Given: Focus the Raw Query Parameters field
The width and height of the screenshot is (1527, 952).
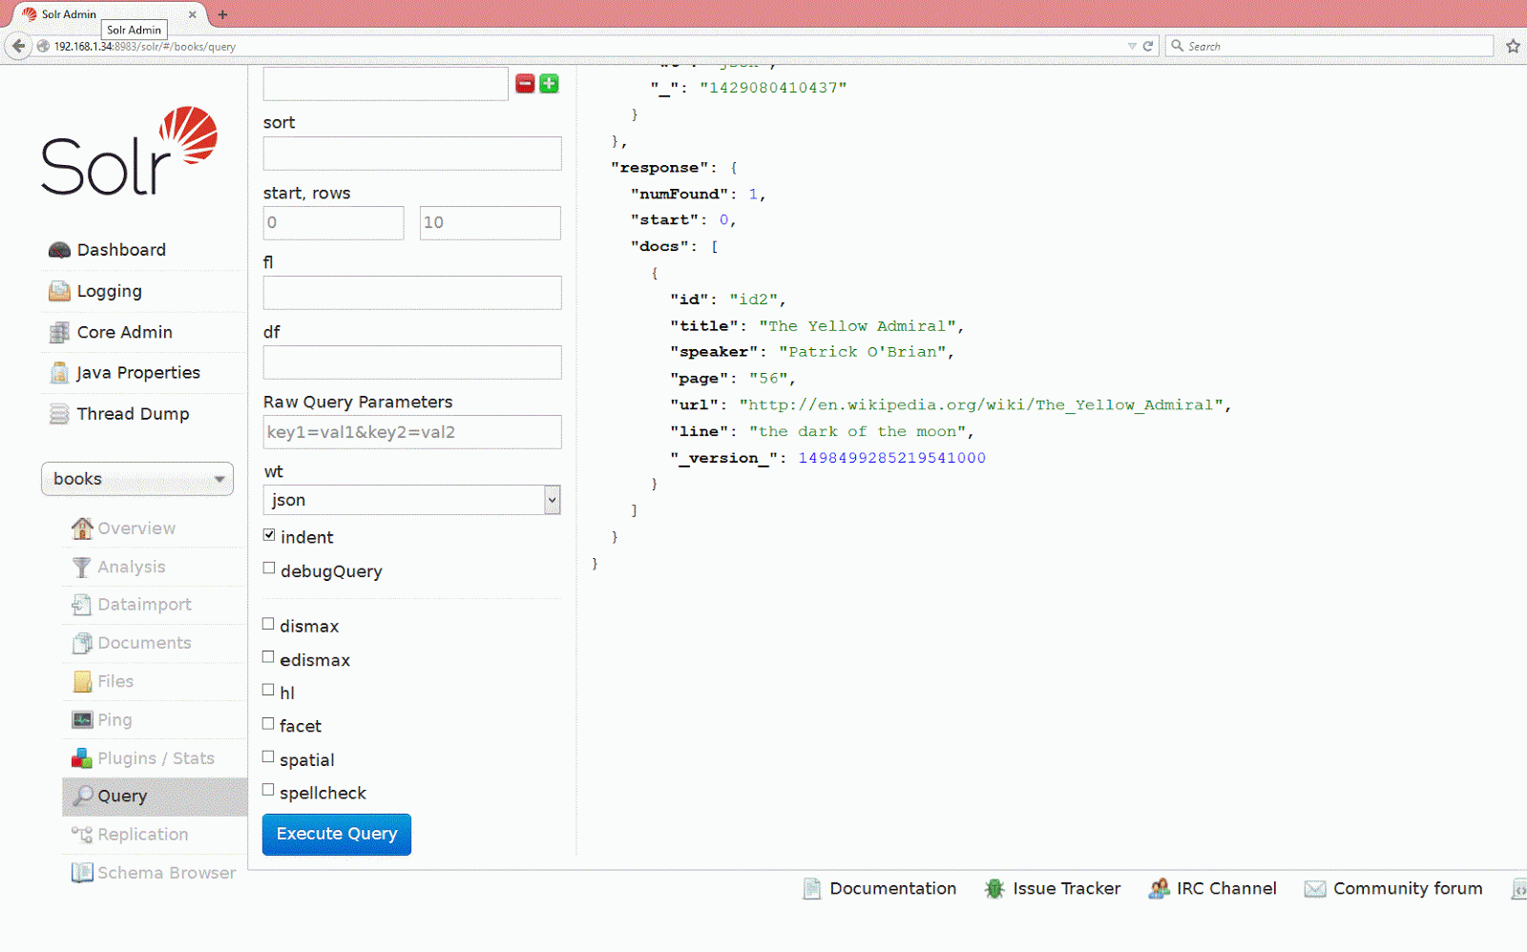Looking at the screenshot, I should coord(412,432).
